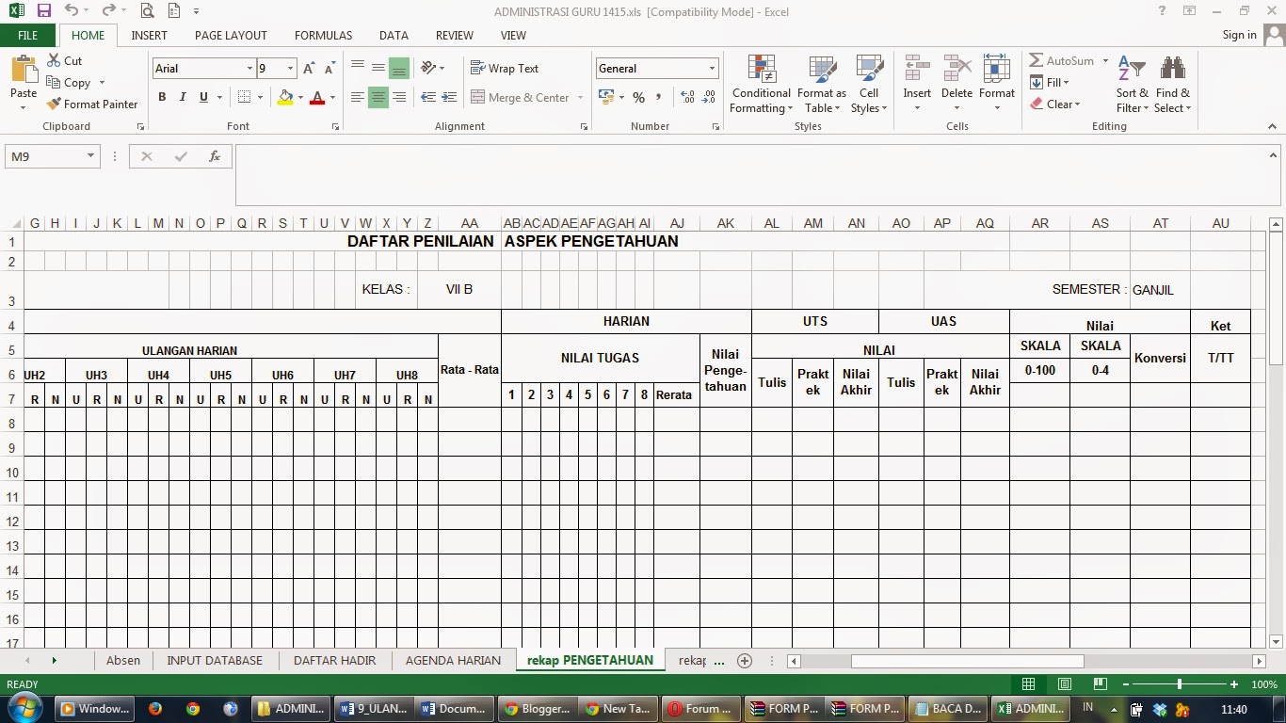Screen dimensions: 1286x723
Task: Click the Print Preview quick access icon
Action: (147, 11)
